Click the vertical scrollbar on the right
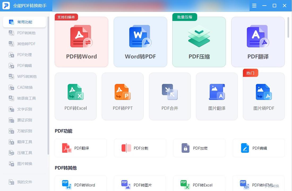This screenshot has height=191, width=292. 288,27
